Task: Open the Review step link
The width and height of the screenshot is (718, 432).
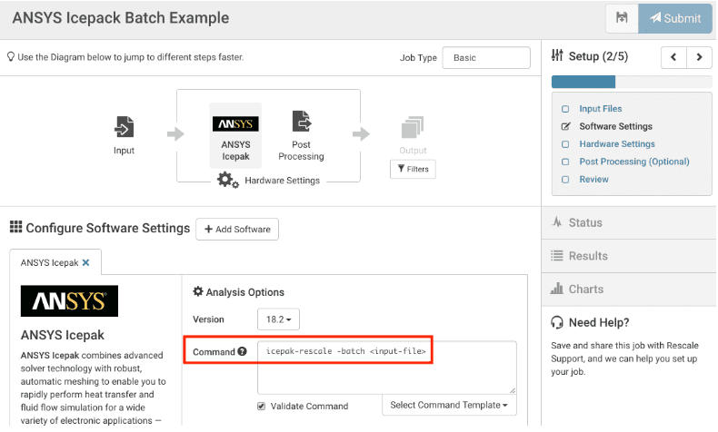Action: pos(593,180)
